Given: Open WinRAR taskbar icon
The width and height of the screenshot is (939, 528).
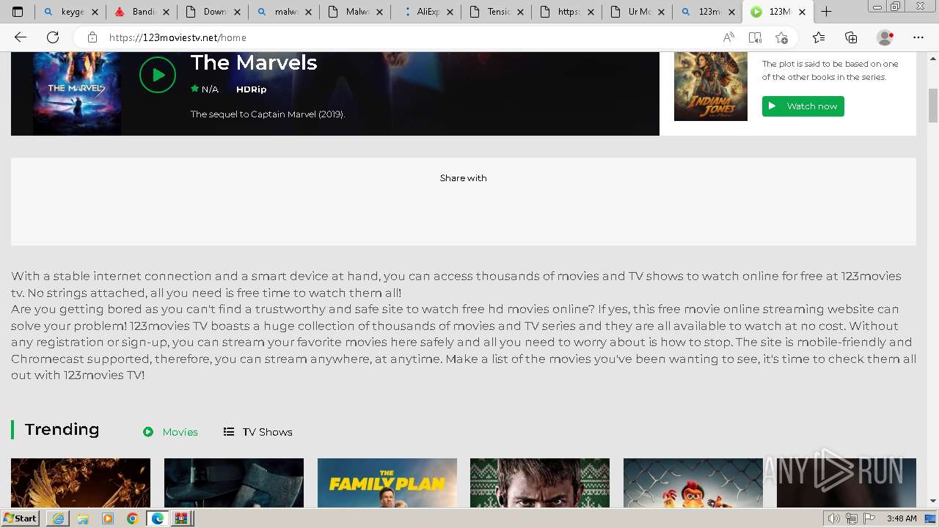Looking at the screenshot, I should [x=181, y=518].
